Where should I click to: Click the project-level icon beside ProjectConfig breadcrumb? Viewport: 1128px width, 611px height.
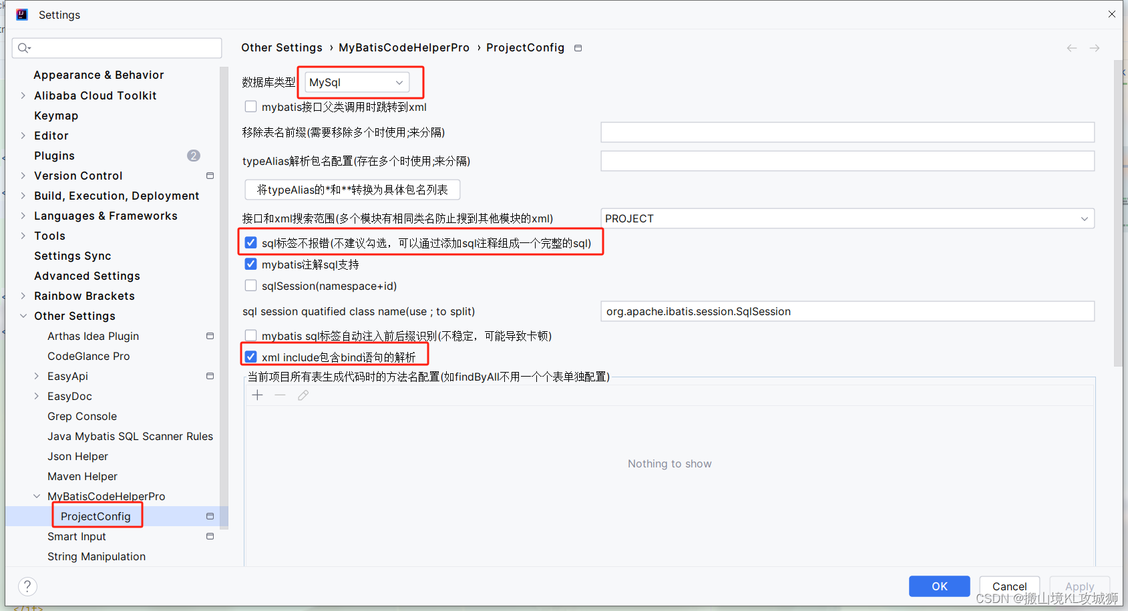tap(578, 48)
